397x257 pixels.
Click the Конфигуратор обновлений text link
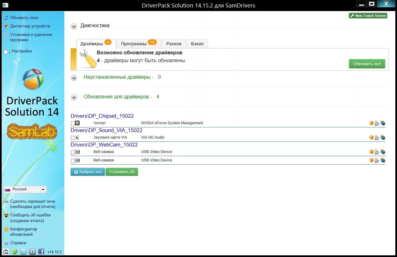tap(24, 232)
